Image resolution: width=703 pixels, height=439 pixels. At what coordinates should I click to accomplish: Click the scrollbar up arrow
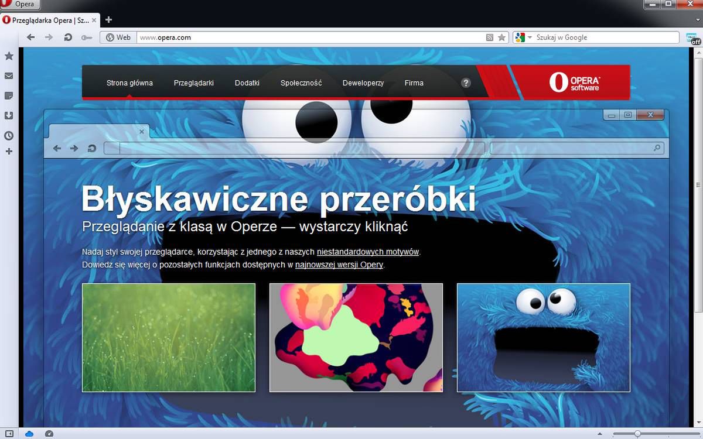[x=698, y=52]
